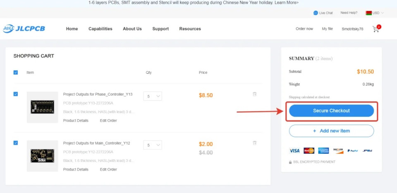The height and width of the screenshot is (193, 397).
Task: Open the Phase_Controller_Y13 PCB thumbnail
Action: (x=42, y=107)
